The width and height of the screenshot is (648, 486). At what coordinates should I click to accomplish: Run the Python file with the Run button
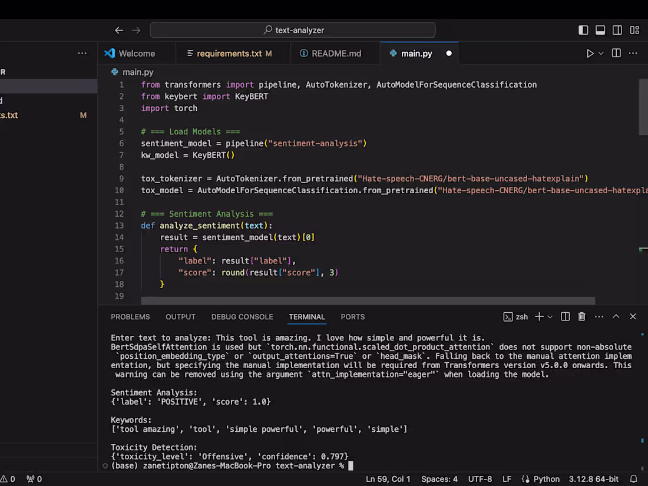tap(590, 53)
